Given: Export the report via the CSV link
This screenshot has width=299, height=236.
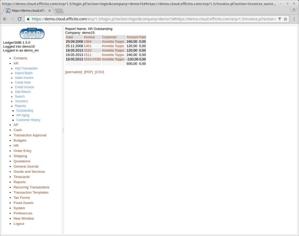Looking at the screenshot, I should 99,72.
